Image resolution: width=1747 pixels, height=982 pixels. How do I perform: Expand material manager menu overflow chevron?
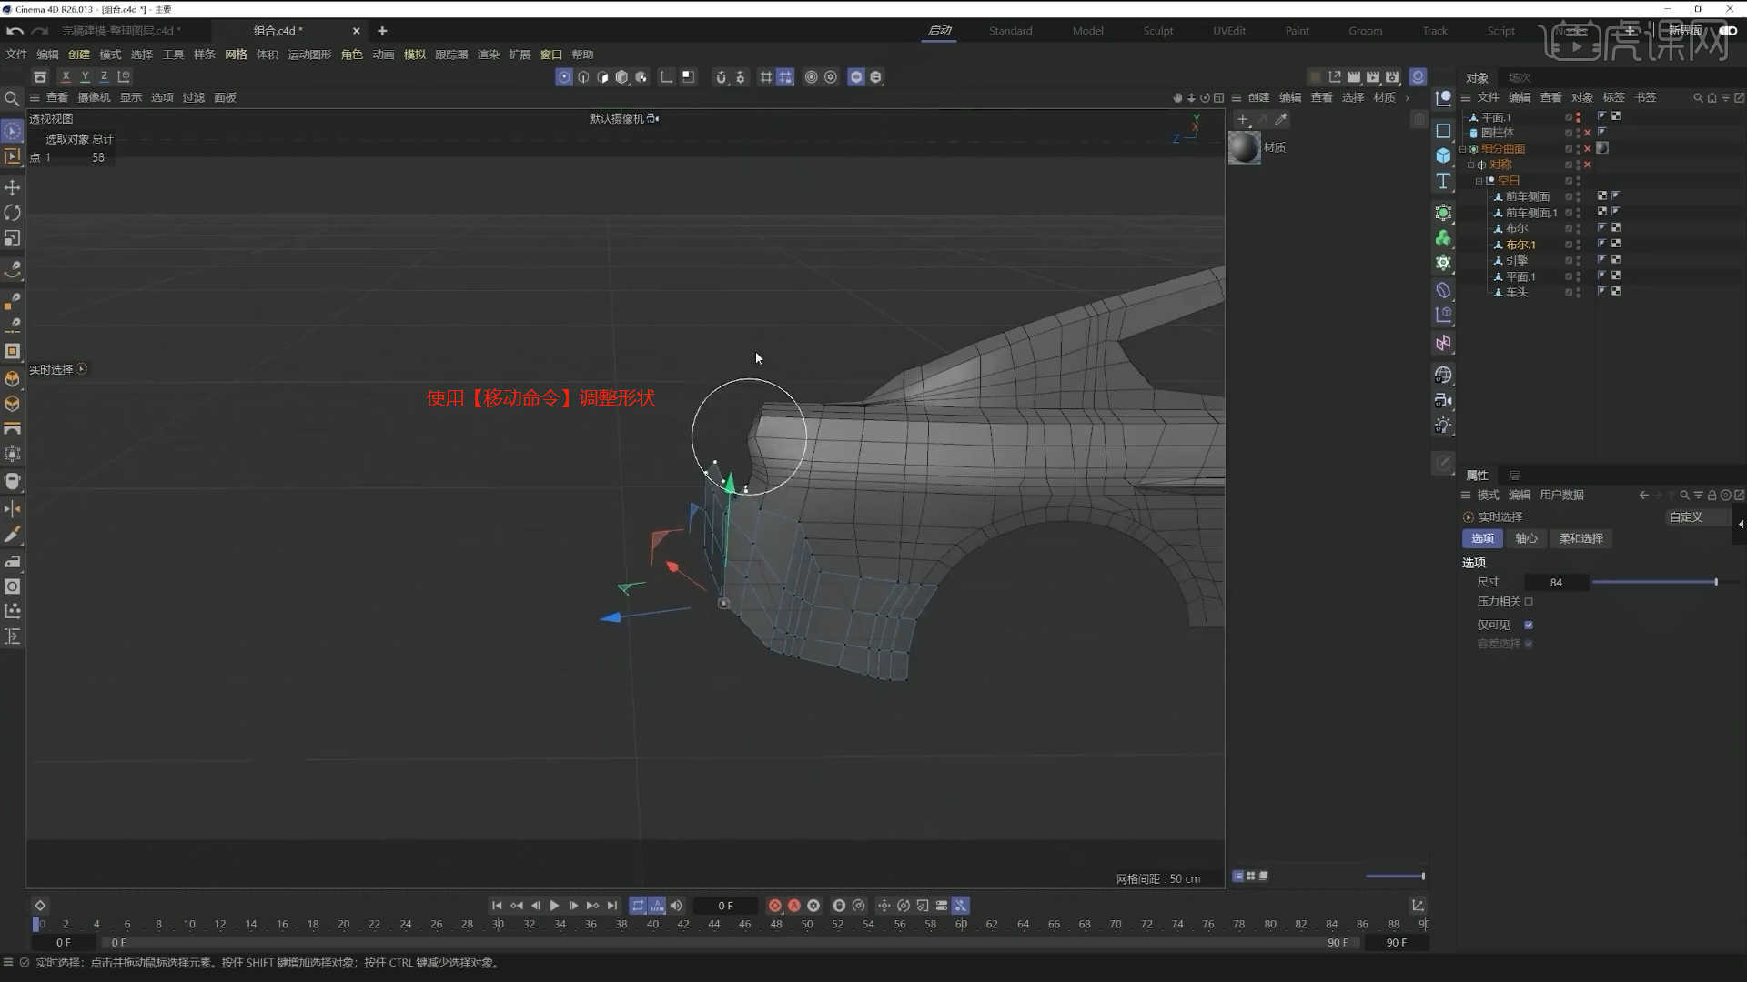click(x=1408, y=98)
